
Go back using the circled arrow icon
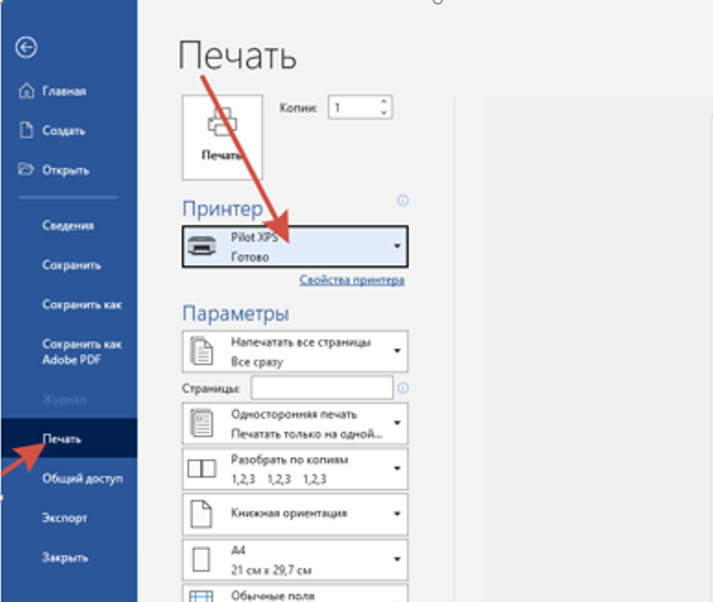[26, 47]
